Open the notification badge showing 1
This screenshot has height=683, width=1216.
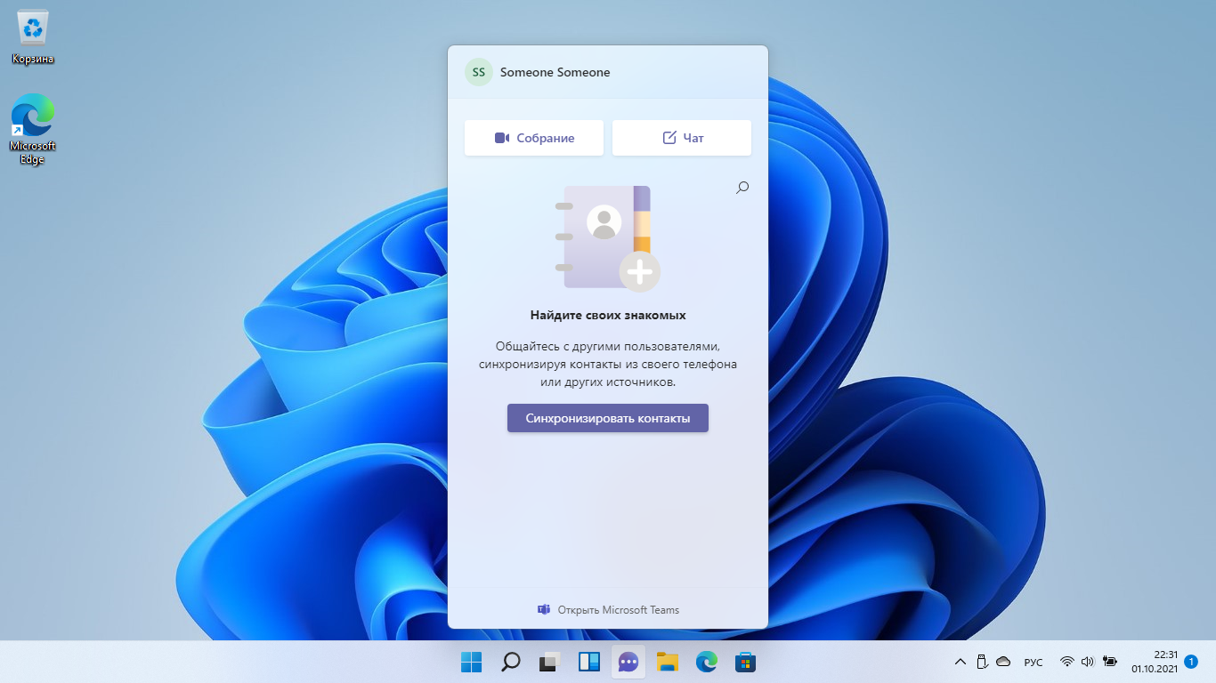coord(1191,662)
